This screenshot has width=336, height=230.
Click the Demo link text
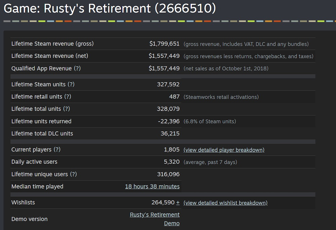pos(172,223)
